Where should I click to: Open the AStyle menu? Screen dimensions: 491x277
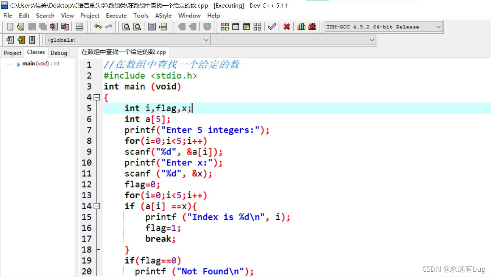163,16
